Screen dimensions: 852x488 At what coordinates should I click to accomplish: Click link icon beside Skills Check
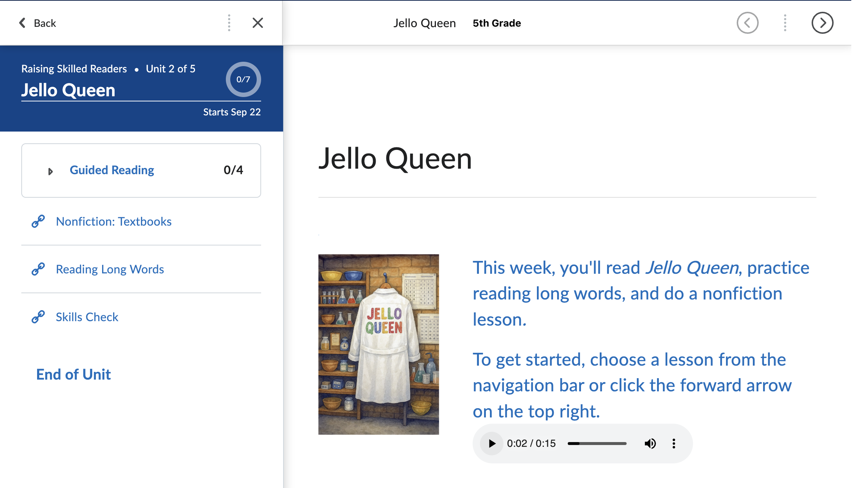click(38, 317)
